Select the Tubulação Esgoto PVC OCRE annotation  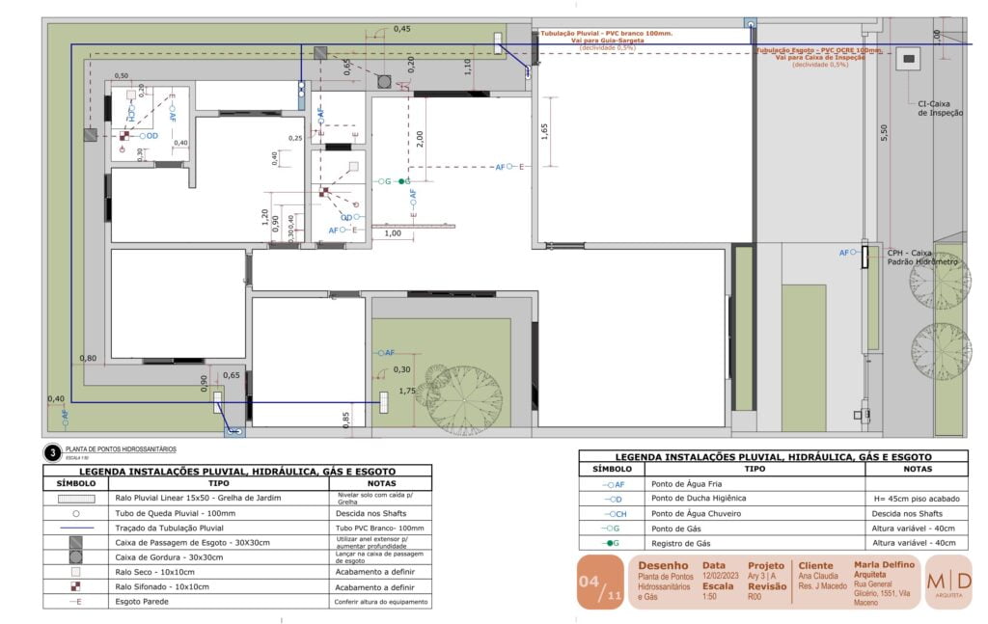pyautogui.click(x=818, y=53)
